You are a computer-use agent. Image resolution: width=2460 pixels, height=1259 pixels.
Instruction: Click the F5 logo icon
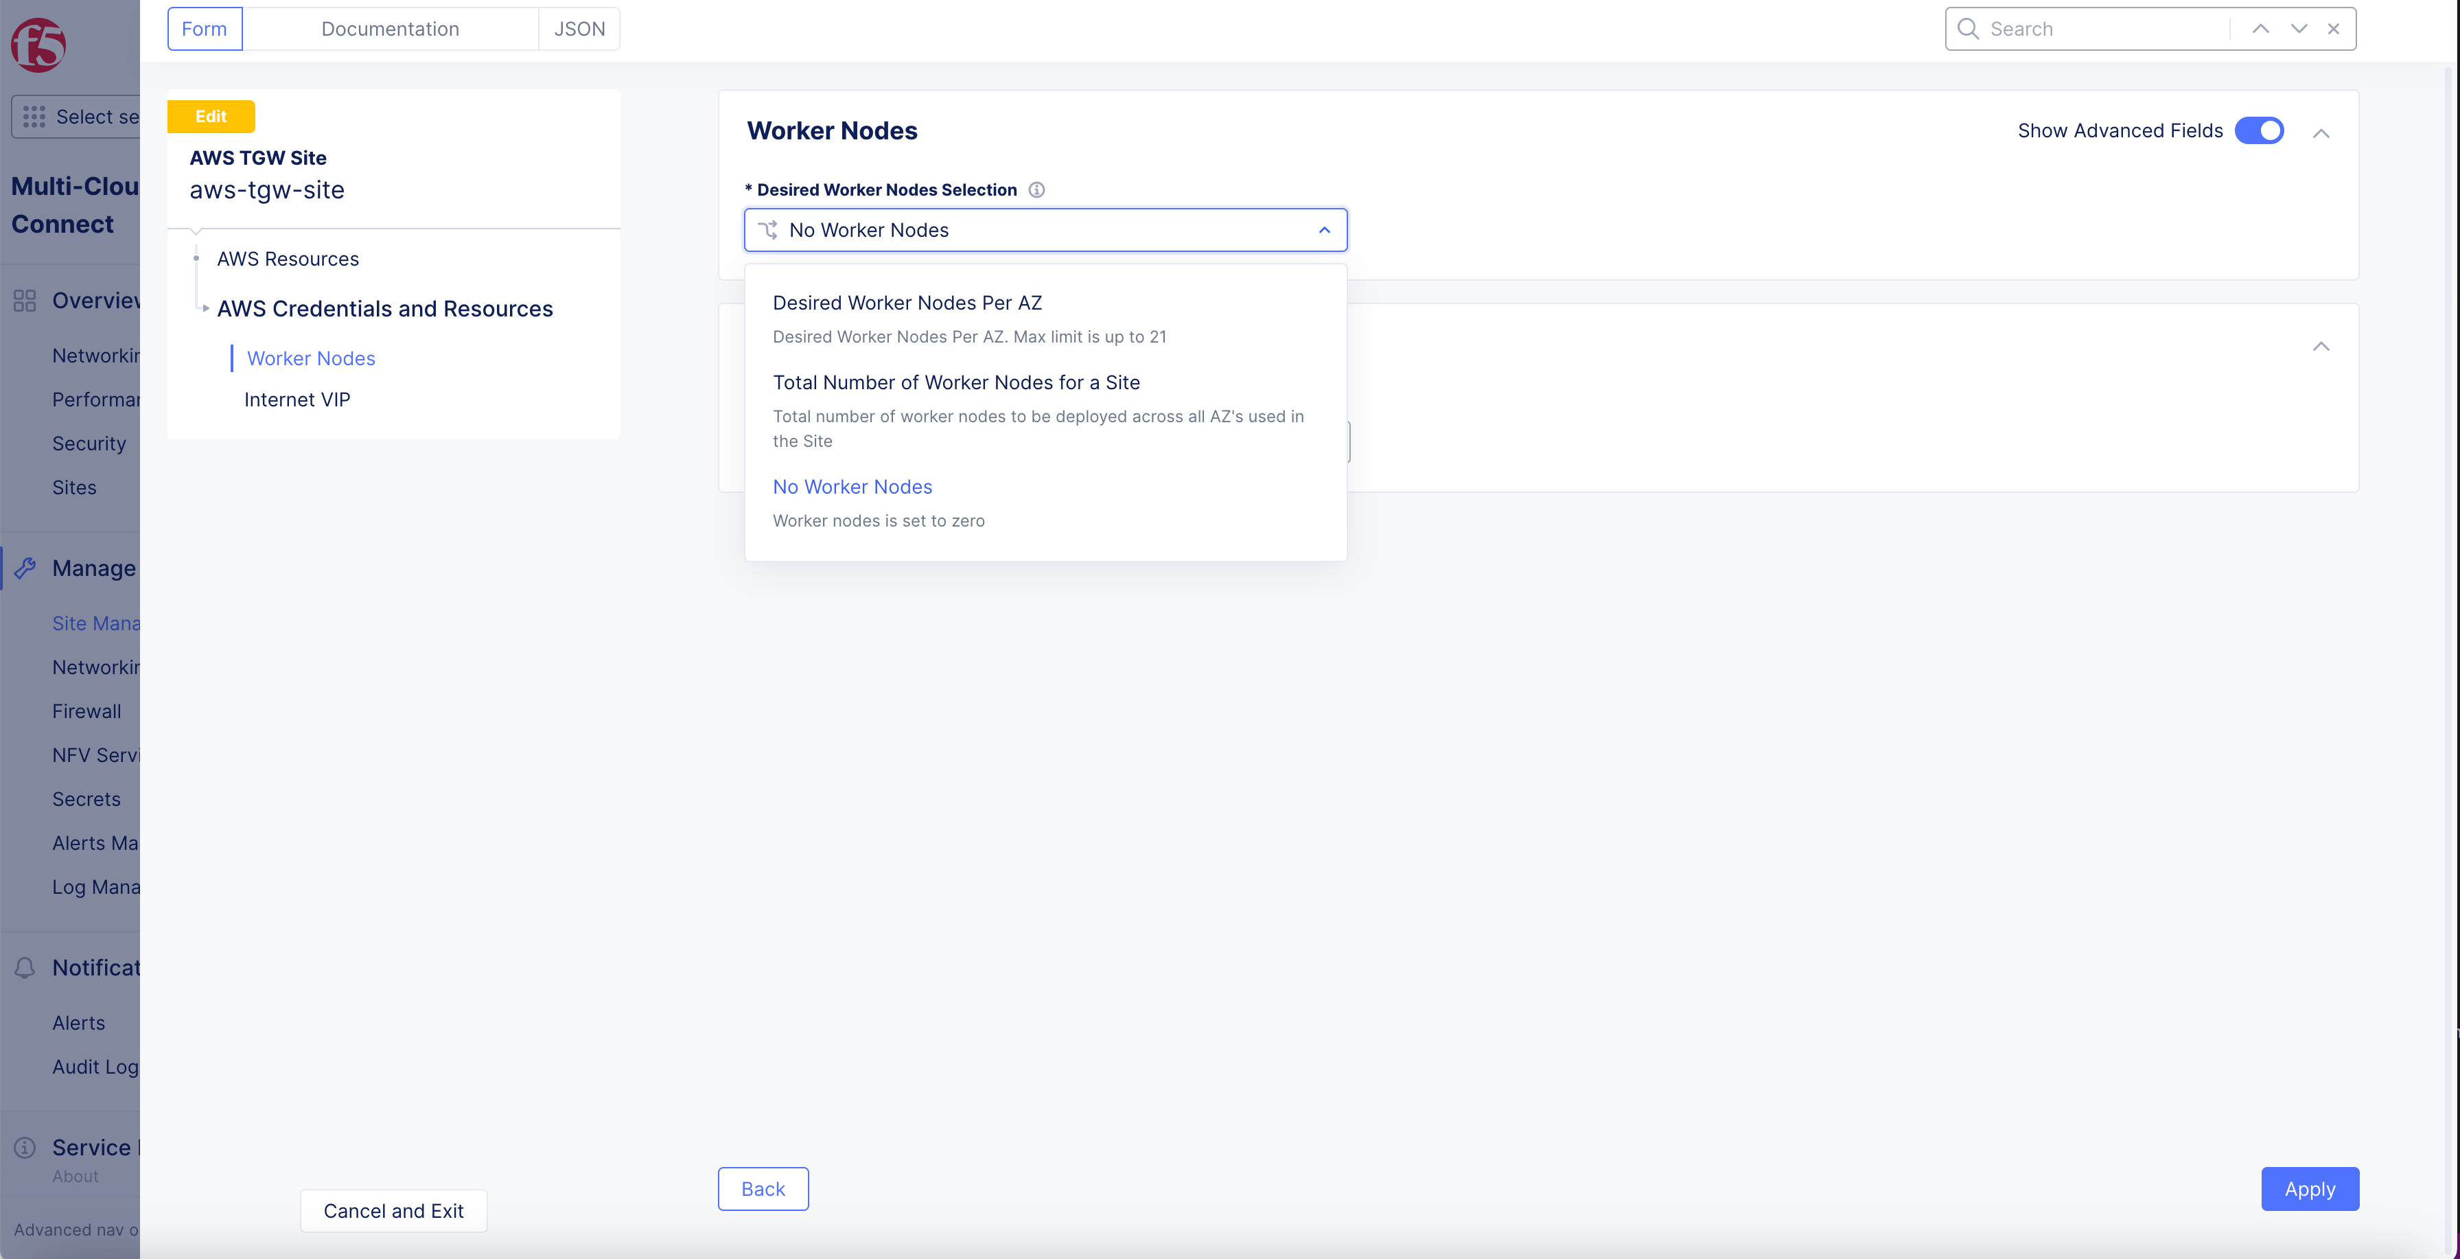coord(37,45)
